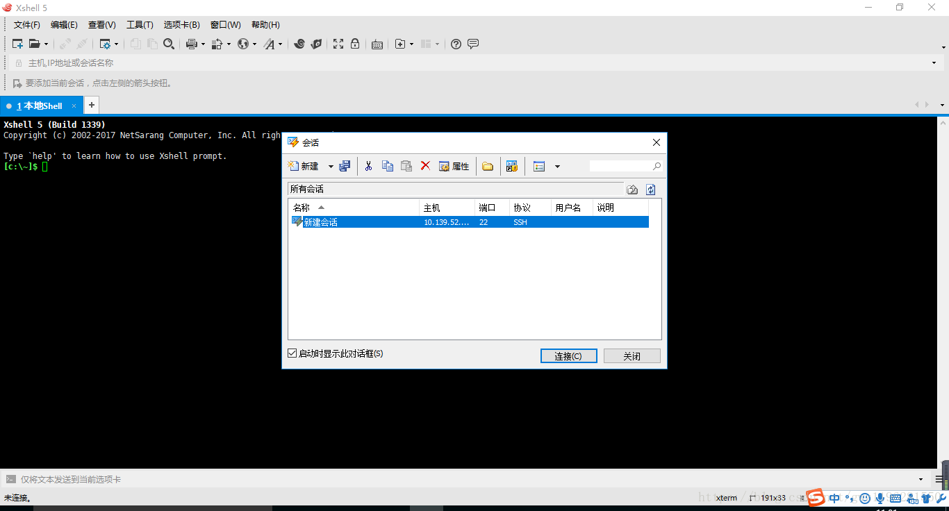Click the Paste icon in Sessions dialog
This screenshot has width=949, height=511.
click(x=406, y=166)
